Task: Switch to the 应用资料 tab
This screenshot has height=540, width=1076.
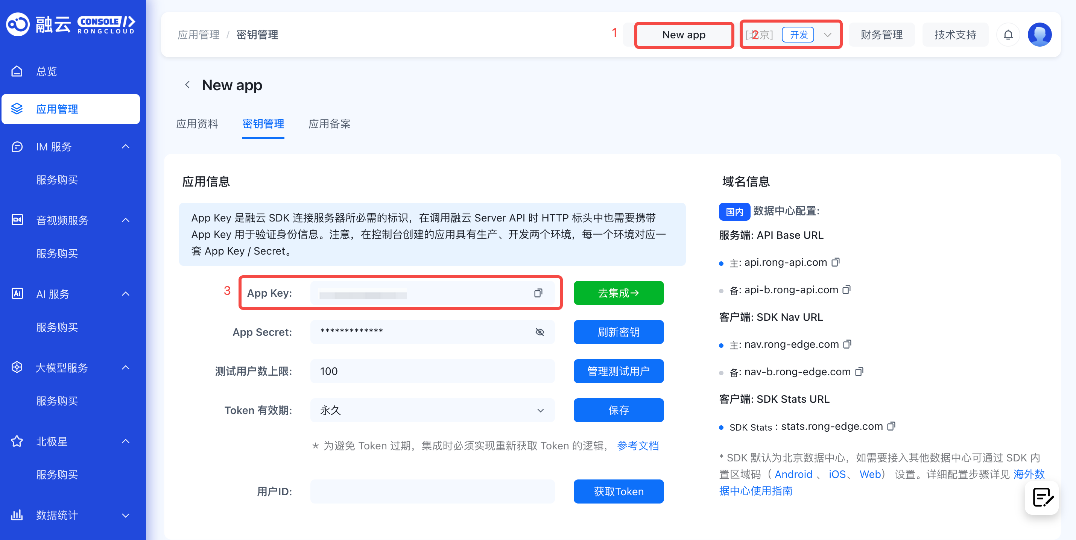Action: (x=197, y=124)
